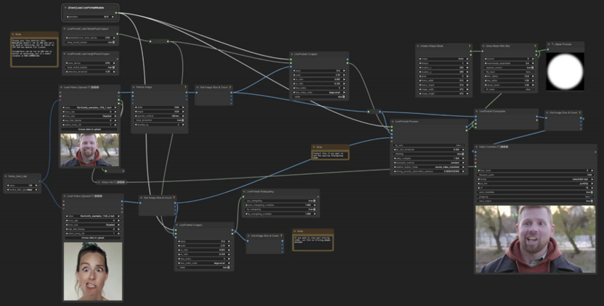Select the Video Info node title
The image size is (604, 306).
click(107, 183)
